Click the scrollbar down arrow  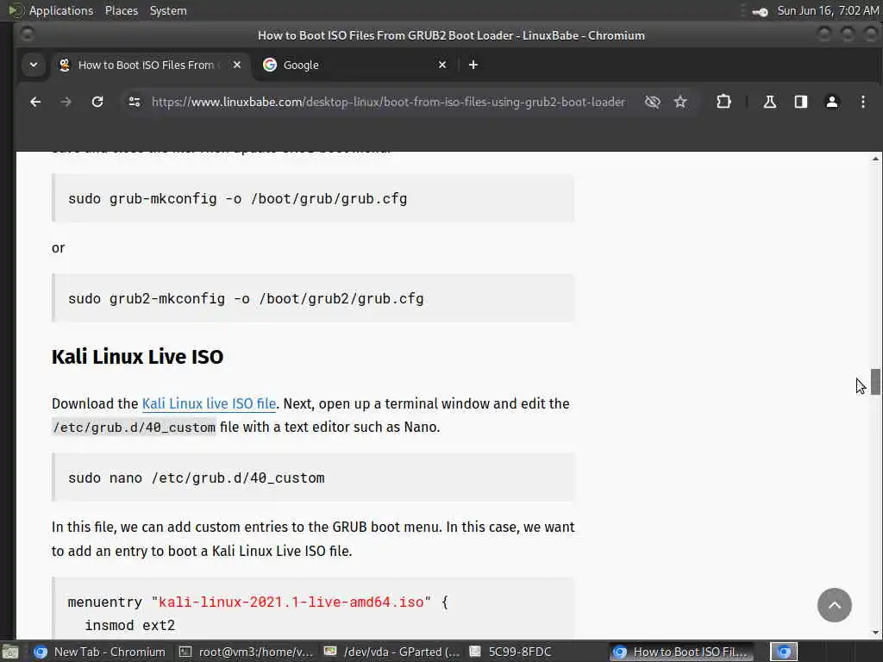pos(875,633)
